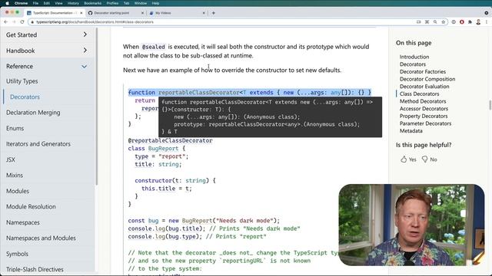
Task: Open Module Resolution in the sidebar
Action: pos(31,206)
